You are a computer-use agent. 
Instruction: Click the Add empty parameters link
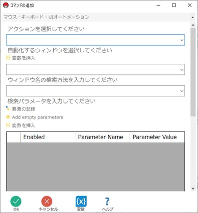point(35,117)
